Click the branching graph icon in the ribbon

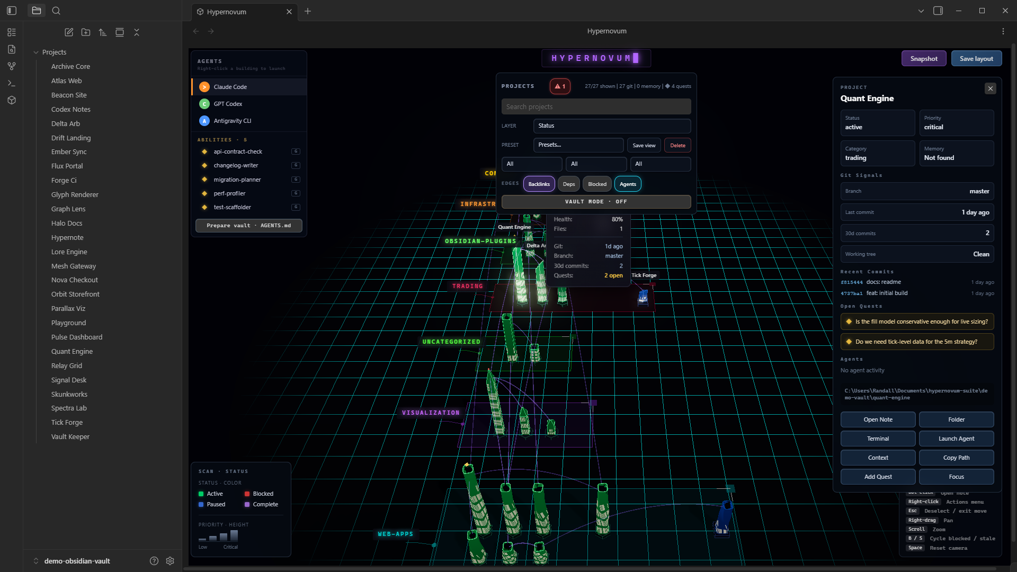[12, 66]
